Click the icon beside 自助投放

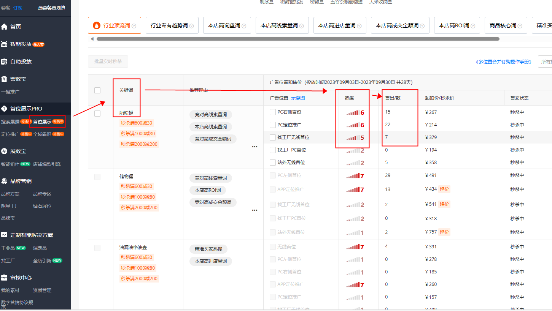[5, 62]
